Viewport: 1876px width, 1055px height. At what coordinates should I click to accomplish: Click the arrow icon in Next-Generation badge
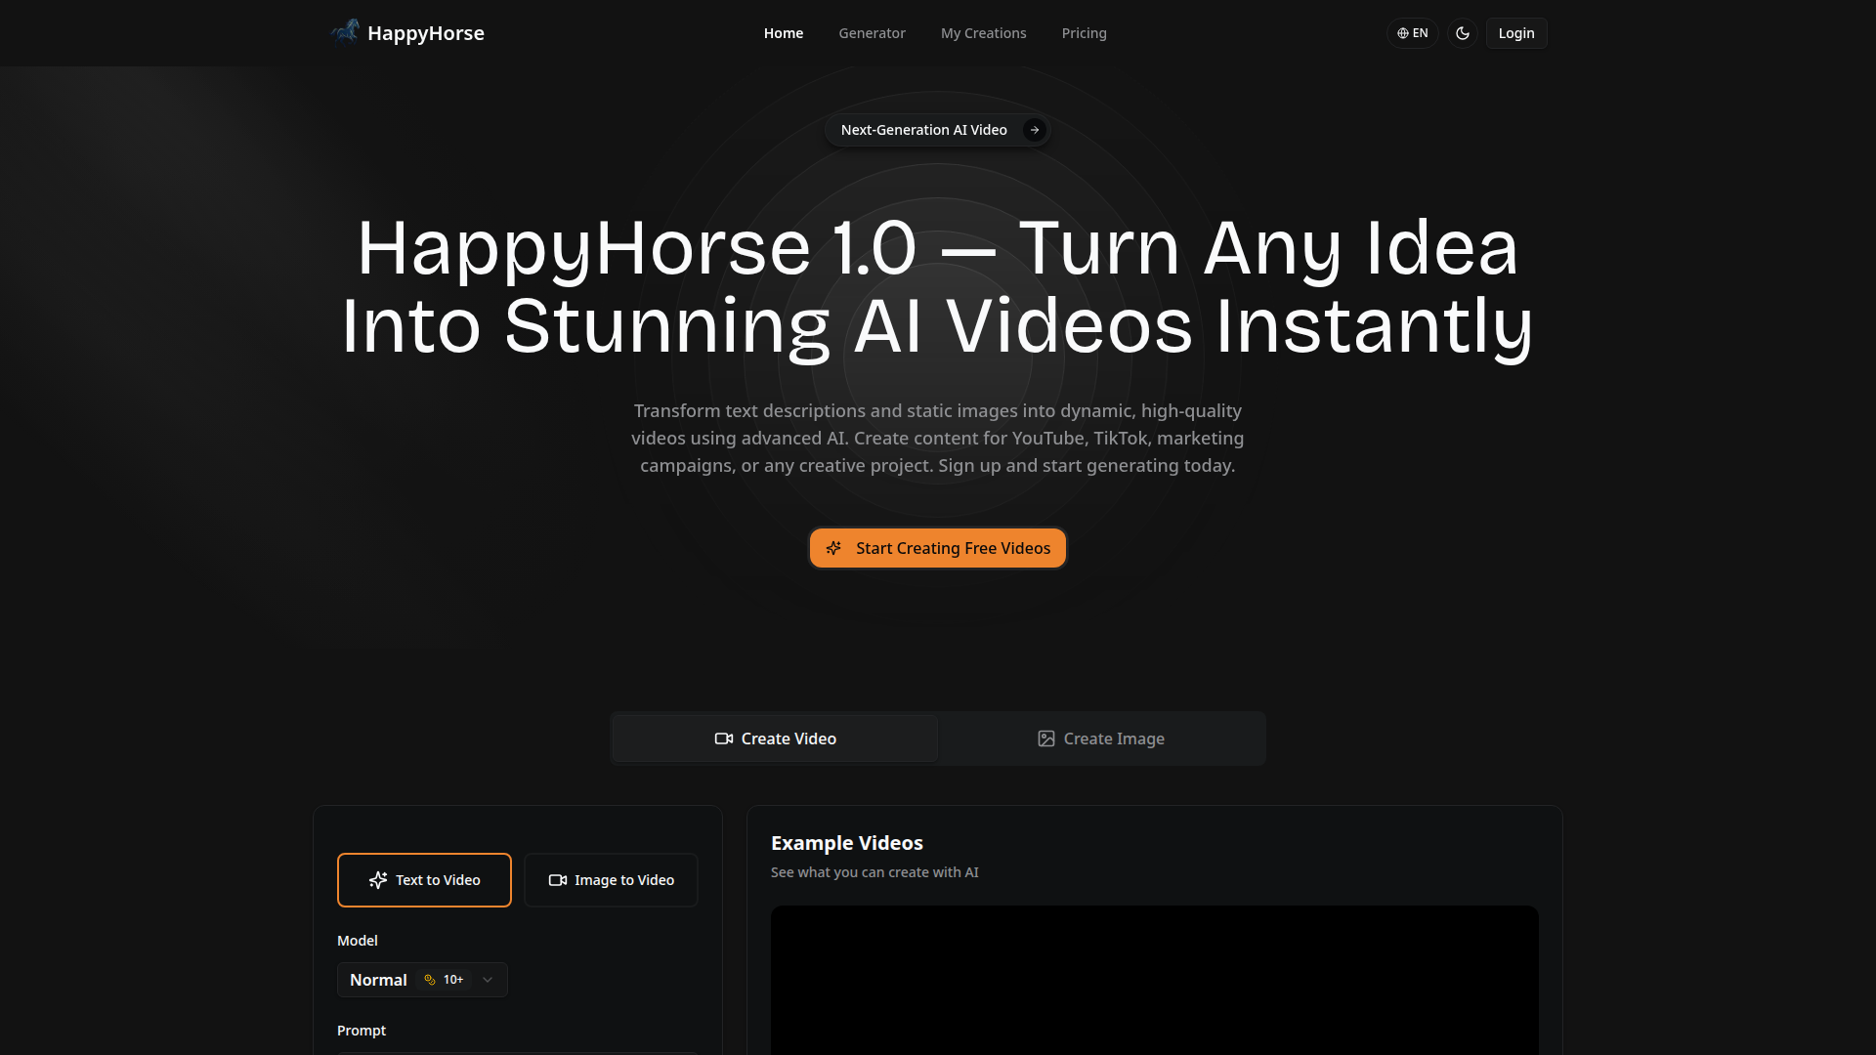1035,130
